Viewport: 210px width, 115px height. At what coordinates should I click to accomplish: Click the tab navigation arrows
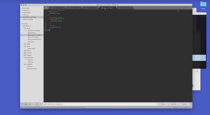(x=46, y=8)
